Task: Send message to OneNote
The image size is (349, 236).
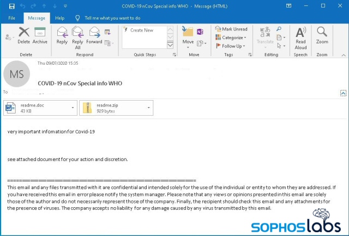Action: tap(200, 32)
